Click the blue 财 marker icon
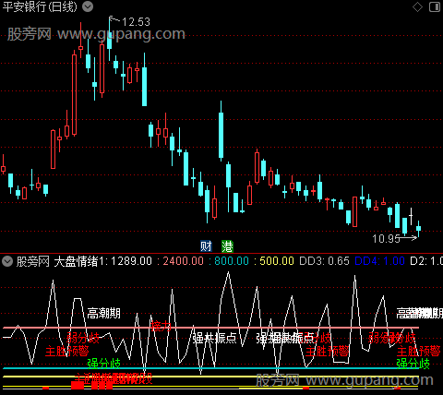 [x=206, y=246]
